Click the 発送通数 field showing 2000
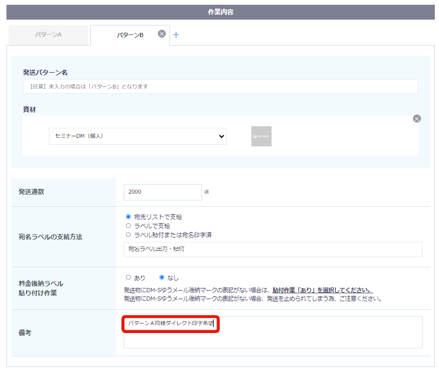439x376 pixels. (163, 192)
